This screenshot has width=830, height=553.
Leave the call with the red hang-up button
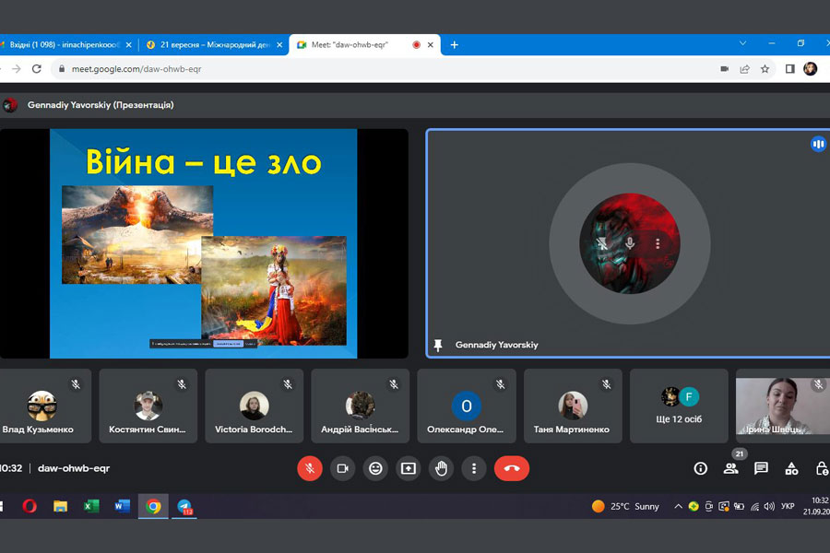(512, 468)
